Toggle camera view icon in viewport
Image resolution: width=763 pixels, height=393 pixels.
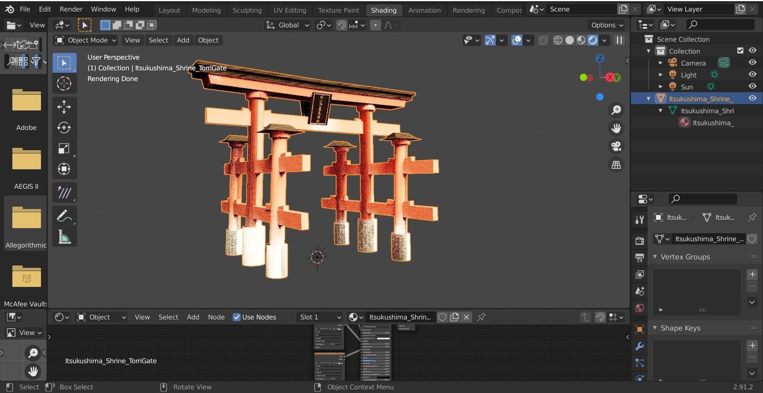(x=616, y=147)
